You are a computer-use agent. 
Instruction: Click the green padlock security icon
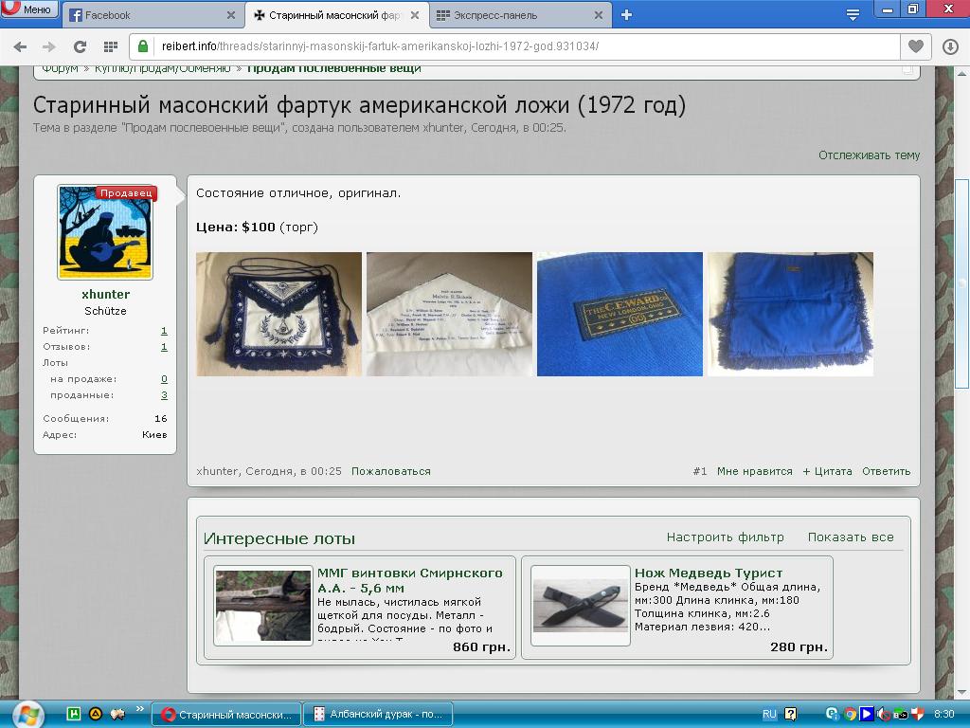[x=143, y=46]
